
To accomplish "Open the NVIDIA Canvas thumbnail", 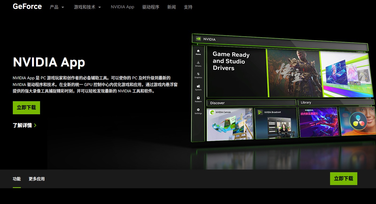I will point(230,124).
